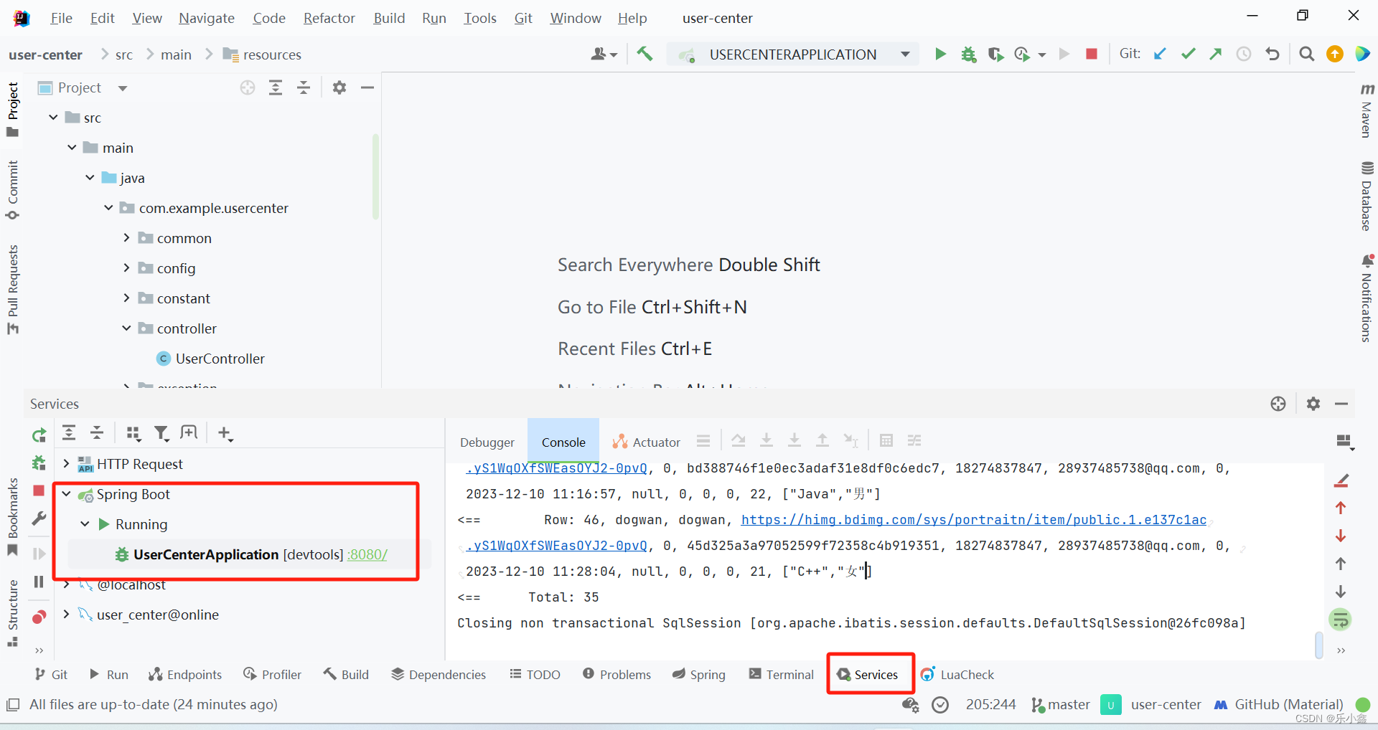Run with coverage shield icon
The image size is (1378, 730).
[995, 54]
